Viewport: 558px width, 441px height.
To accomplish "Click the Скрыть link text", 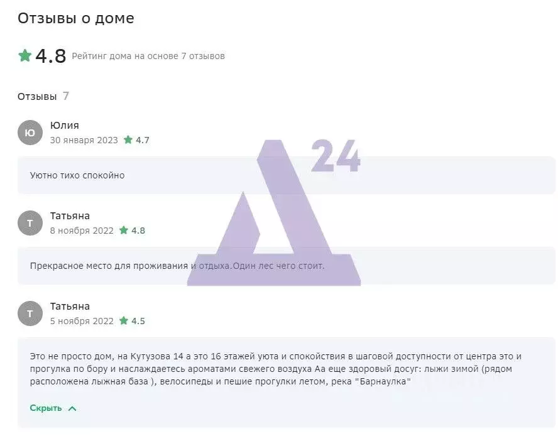I will [x=46, y=408].
